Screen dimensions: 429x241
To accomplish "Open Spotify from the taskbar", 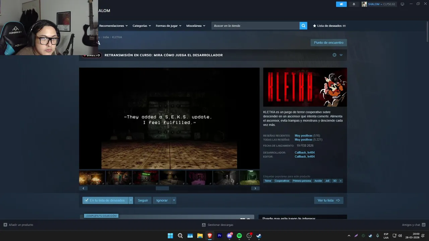I will pos(239,236).
